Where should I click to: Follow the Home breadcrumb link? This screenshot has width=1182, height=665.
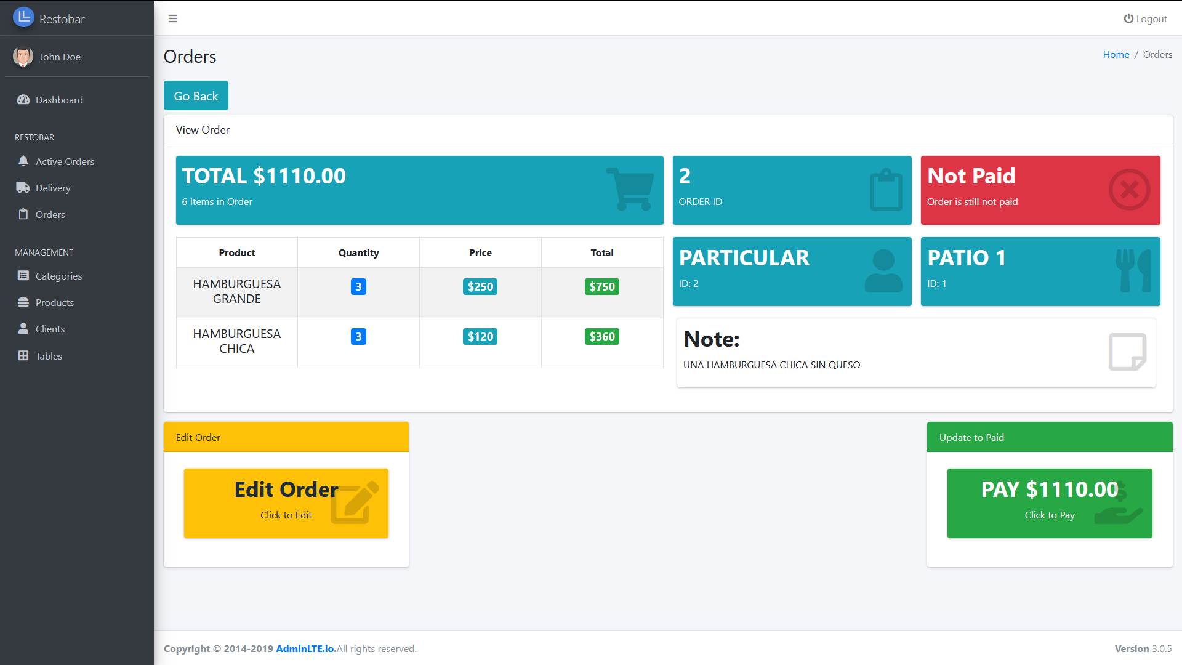[1116, 54]
